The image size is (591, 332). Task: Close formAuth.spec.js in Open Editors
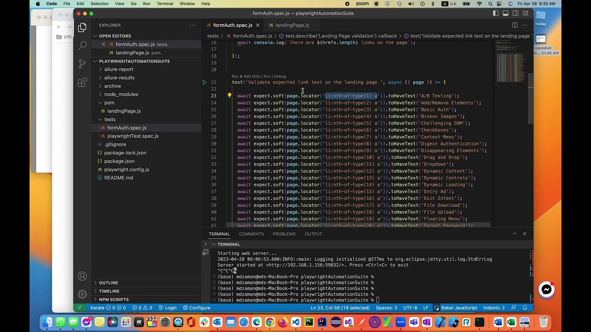pyautogui.click(x=103, y=44)
